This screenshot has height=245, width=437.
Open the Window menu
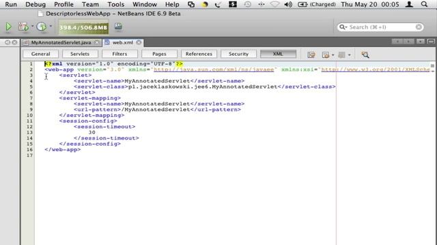(x=145, y=5)
